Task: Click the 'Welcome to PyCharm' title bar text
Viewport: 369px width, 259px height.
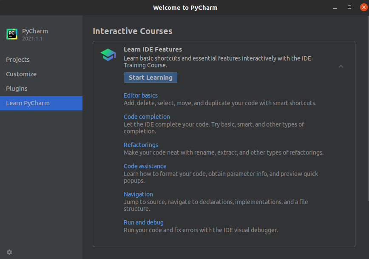Action: point(185,8)
